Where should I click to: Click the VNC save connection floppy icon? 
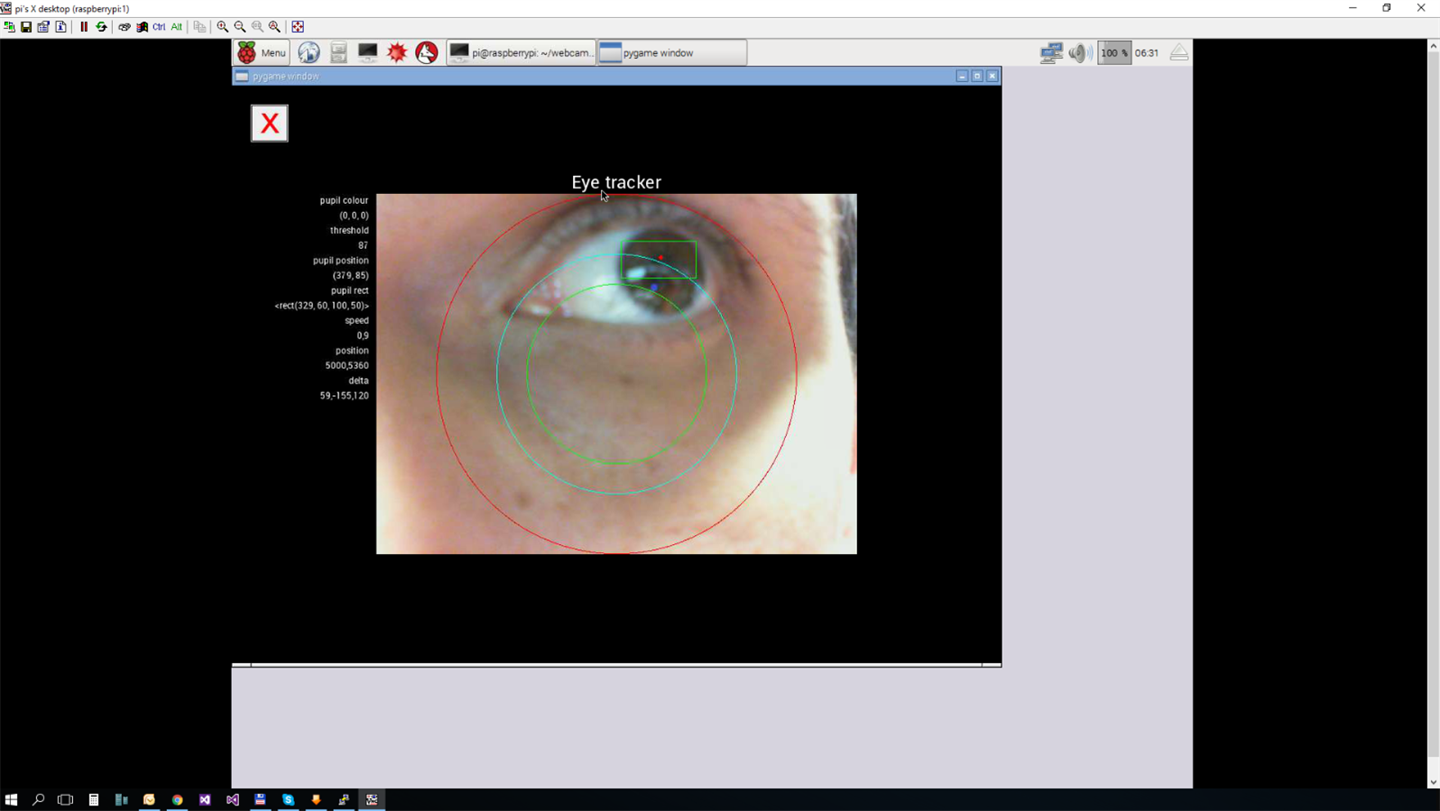[26, 27]
